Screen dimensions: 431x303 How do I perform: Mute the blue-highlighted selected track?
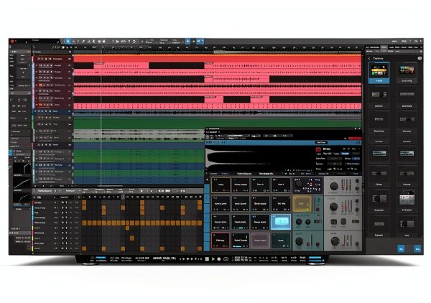[x=39, y=111]
